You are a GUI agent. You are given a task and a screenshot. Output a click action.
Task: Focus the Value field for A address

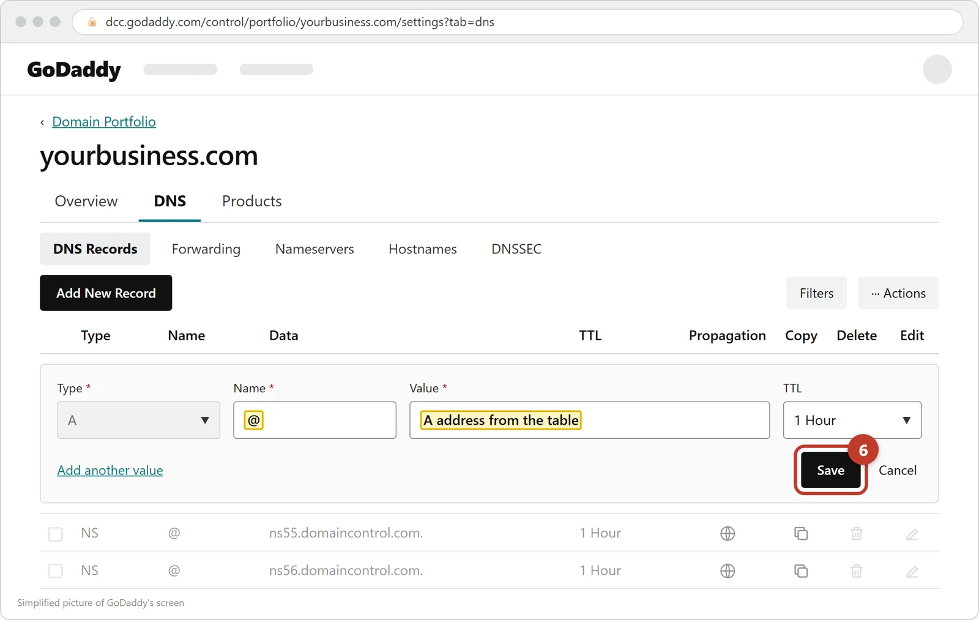(590, 420)
